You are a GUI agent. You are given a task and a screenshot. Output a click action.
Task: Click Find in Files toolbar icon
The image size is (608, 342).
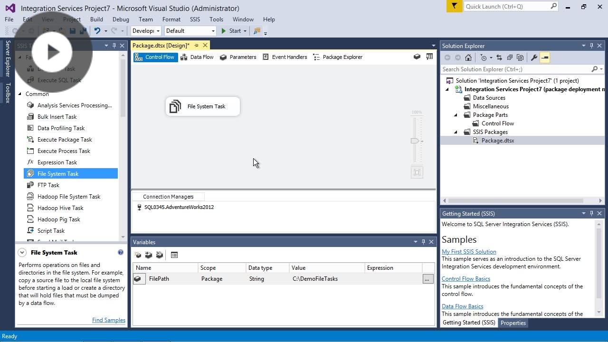[257, 31]
